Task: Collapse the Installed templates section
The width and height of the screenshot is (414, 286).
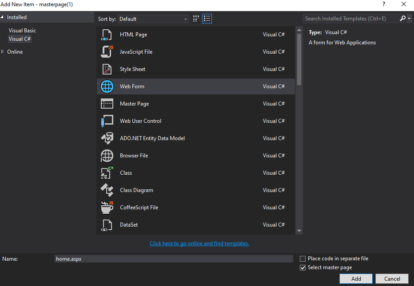Action: 2,17
